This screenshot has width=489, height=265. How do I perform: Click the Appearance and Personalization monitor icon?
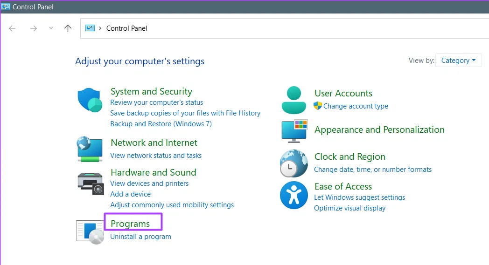point(294,131)
